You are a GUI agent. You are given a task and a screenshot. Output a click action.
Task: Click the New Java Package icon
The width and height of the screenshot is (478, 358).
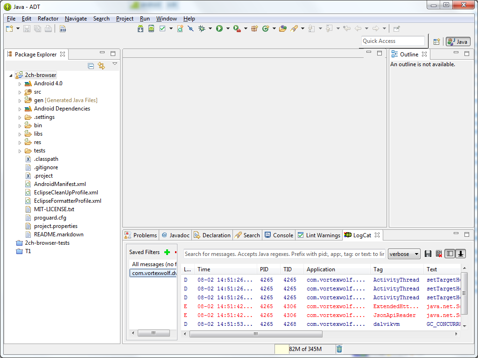coord(254,28)
